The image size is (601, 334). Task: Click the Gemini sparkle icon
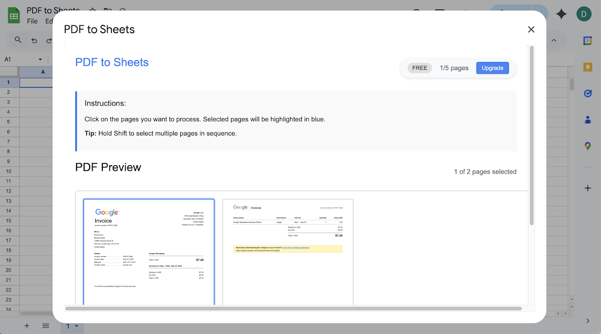561,14
